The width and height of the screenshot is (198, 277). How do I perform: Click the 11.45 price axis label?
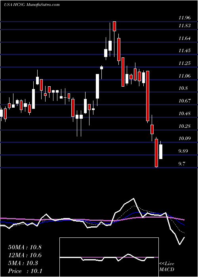[x=185, y=51]
